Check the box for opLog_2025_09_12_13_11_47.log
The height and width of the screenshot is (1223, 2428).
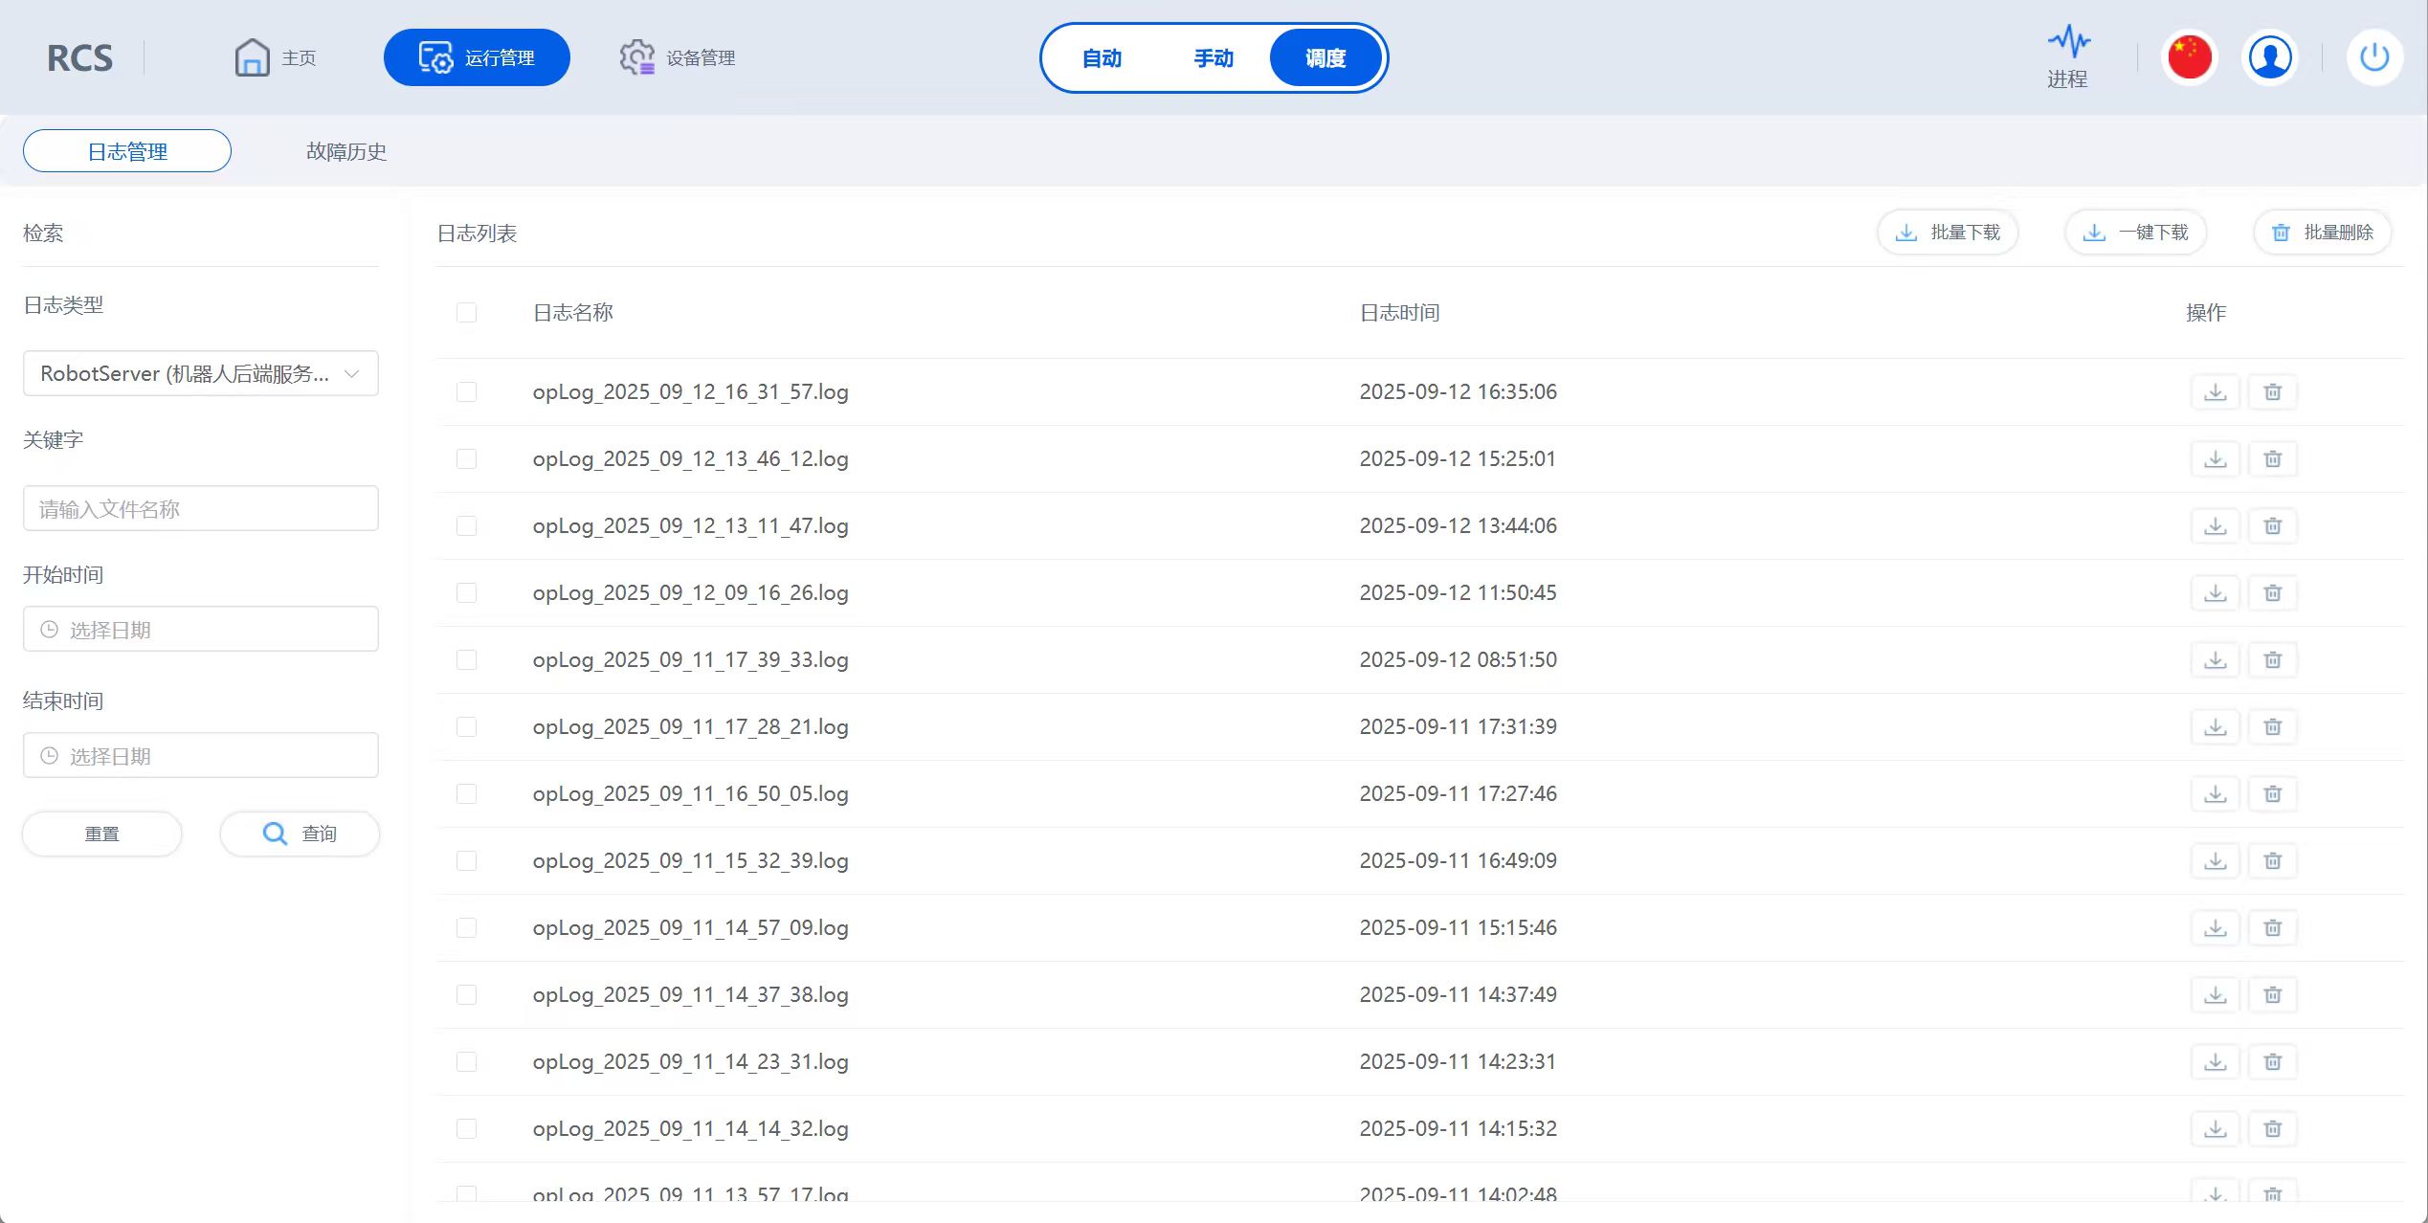click(466, 526)
